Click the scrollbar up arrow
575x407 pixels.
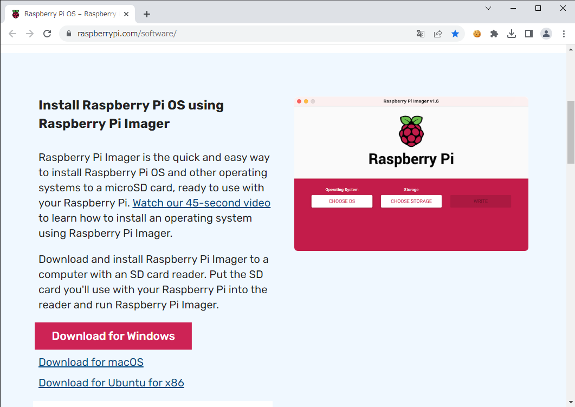click(x=571, y=49)
